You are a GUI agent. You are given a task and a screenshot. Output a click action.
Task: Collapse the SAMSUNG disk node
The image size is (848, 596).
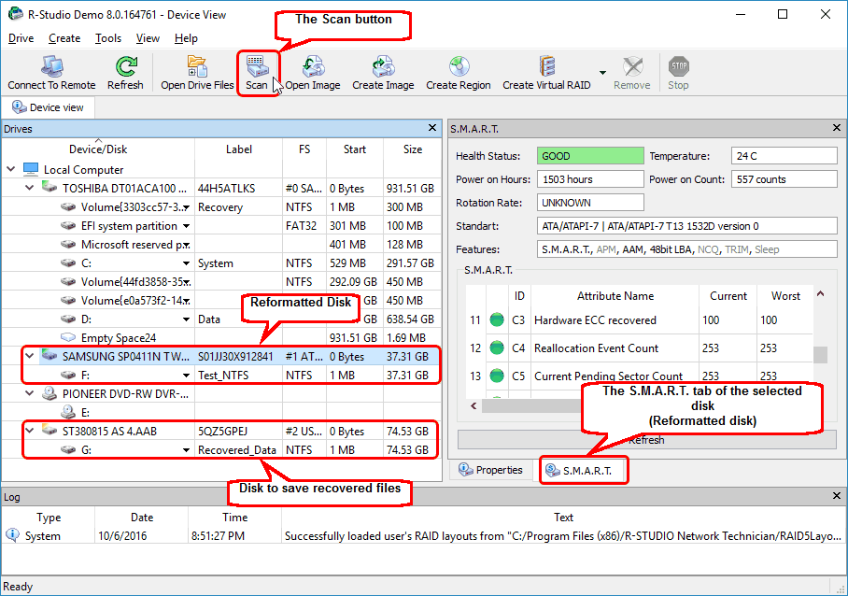pyautogui.click(x=30, y=356)
